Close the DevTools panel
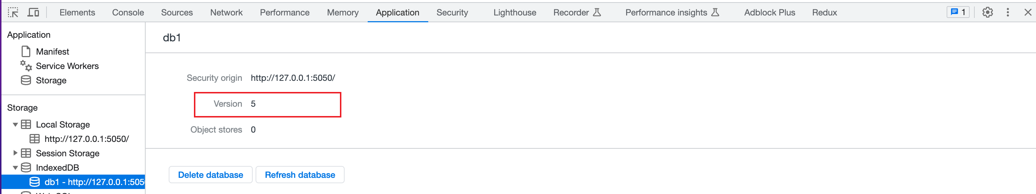This screenshot has height=194, width=1036. [1028, 13]
